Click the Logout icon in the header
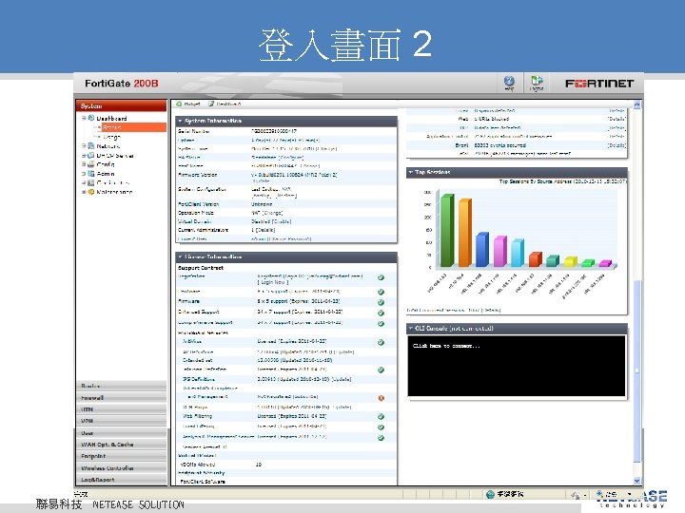Viewport: 685px width, 513px height. point(537,83)
